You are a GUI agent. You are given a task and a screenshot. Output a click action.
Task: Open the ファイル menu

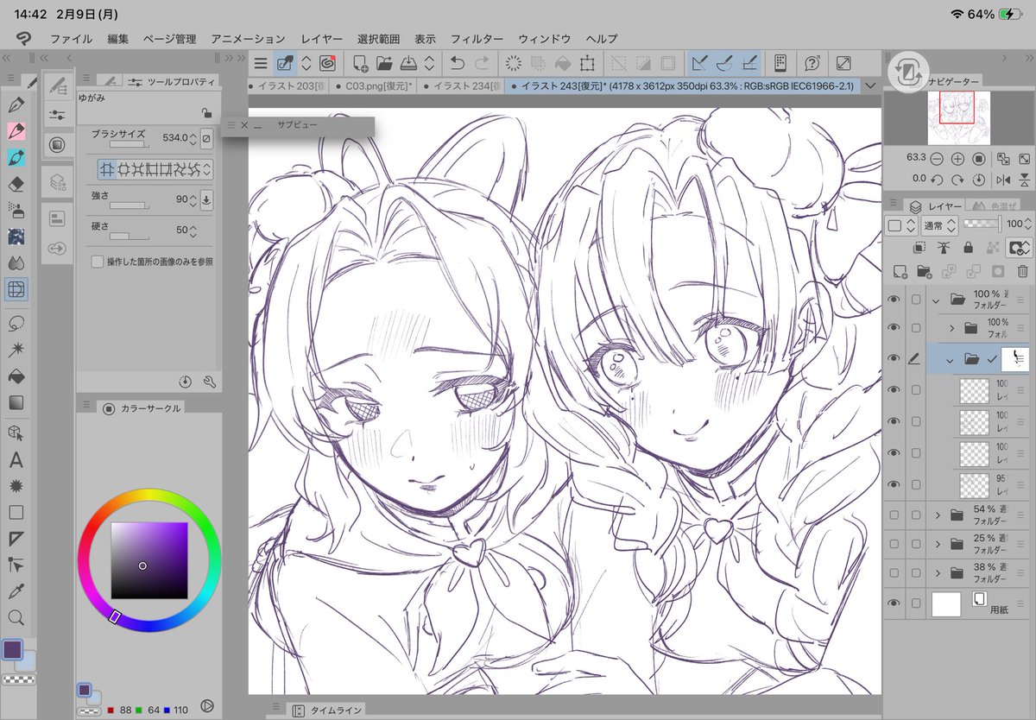coord(71,39)
